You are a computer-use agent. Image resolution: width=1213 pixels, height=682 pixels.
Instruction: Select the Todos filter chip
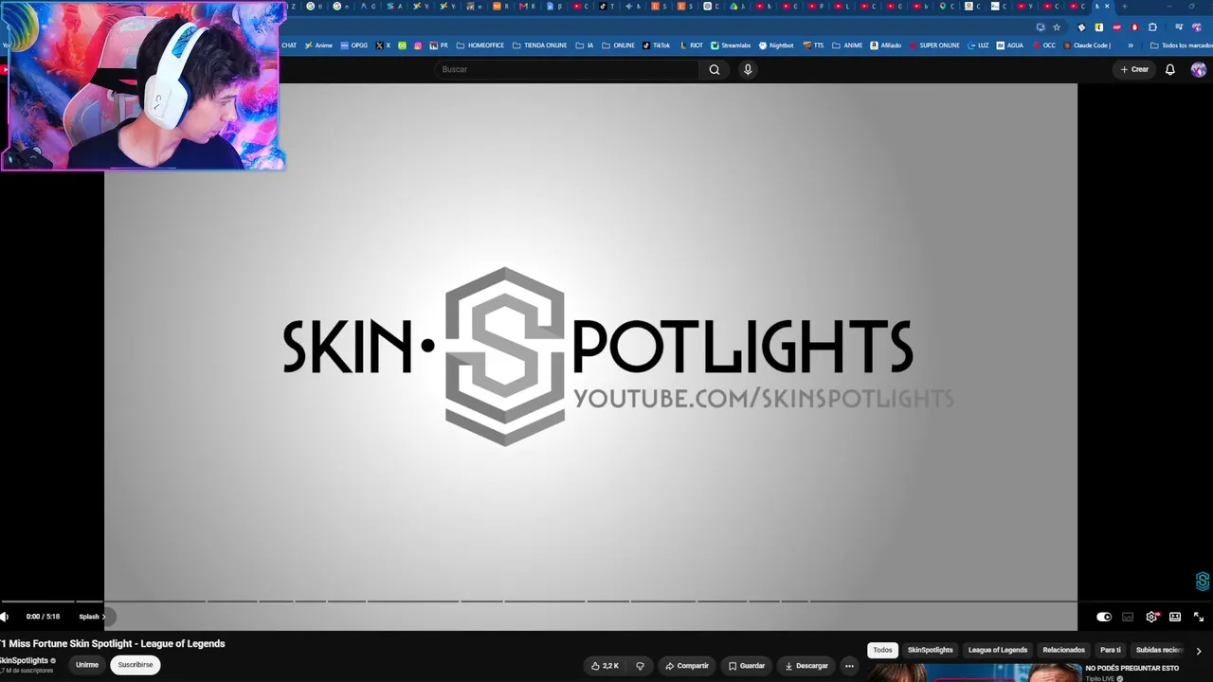click(x=882, y=650)
